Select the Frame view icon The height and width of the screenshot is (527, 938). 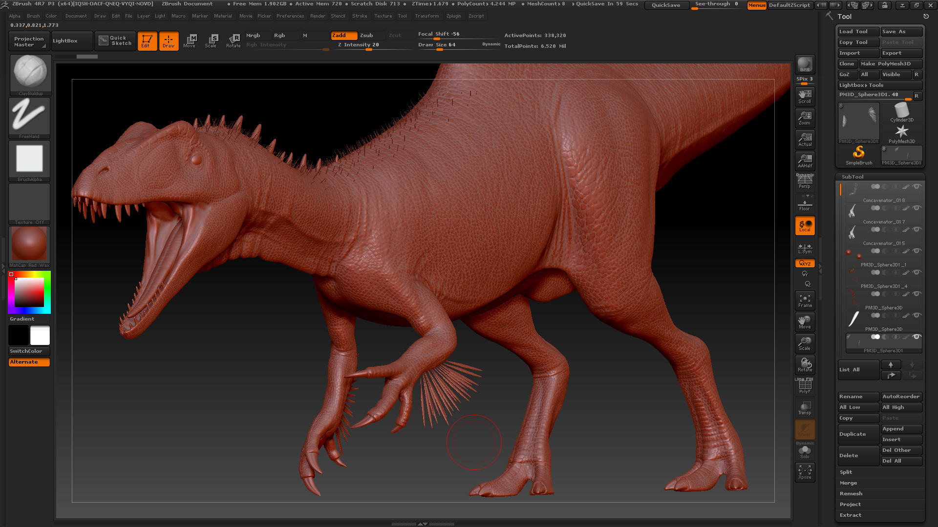coord(805,300)
